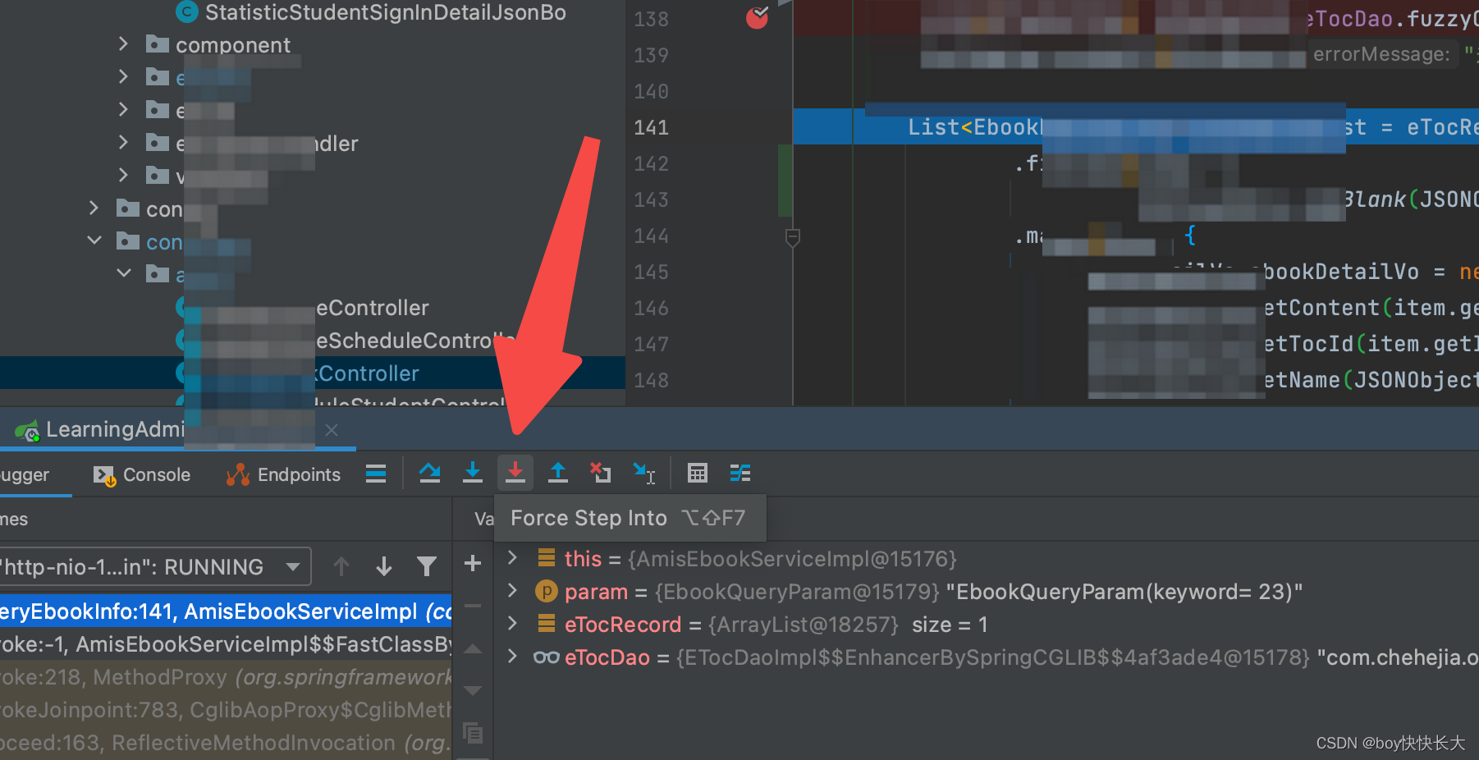Collapse the code fold marker at line 144

point(793,238)
